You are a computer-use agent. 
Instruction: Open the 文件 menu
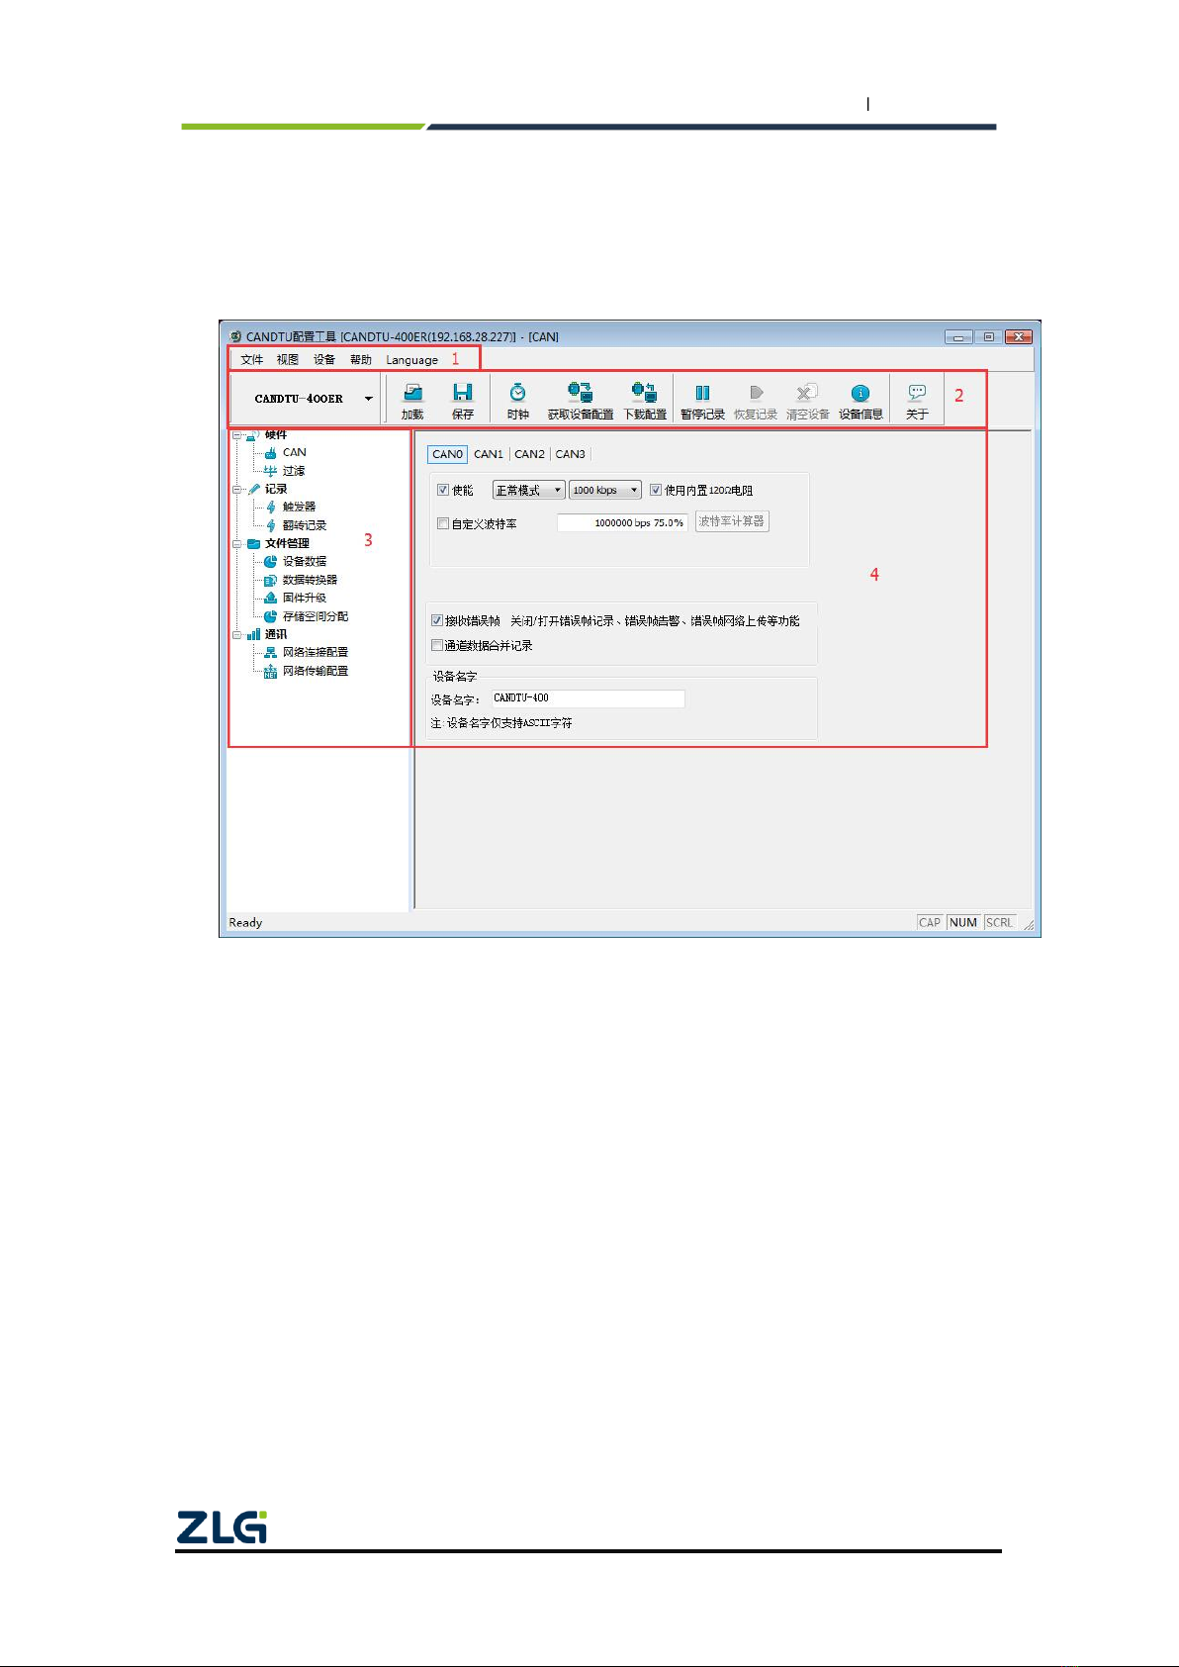(x=252, y=360)
